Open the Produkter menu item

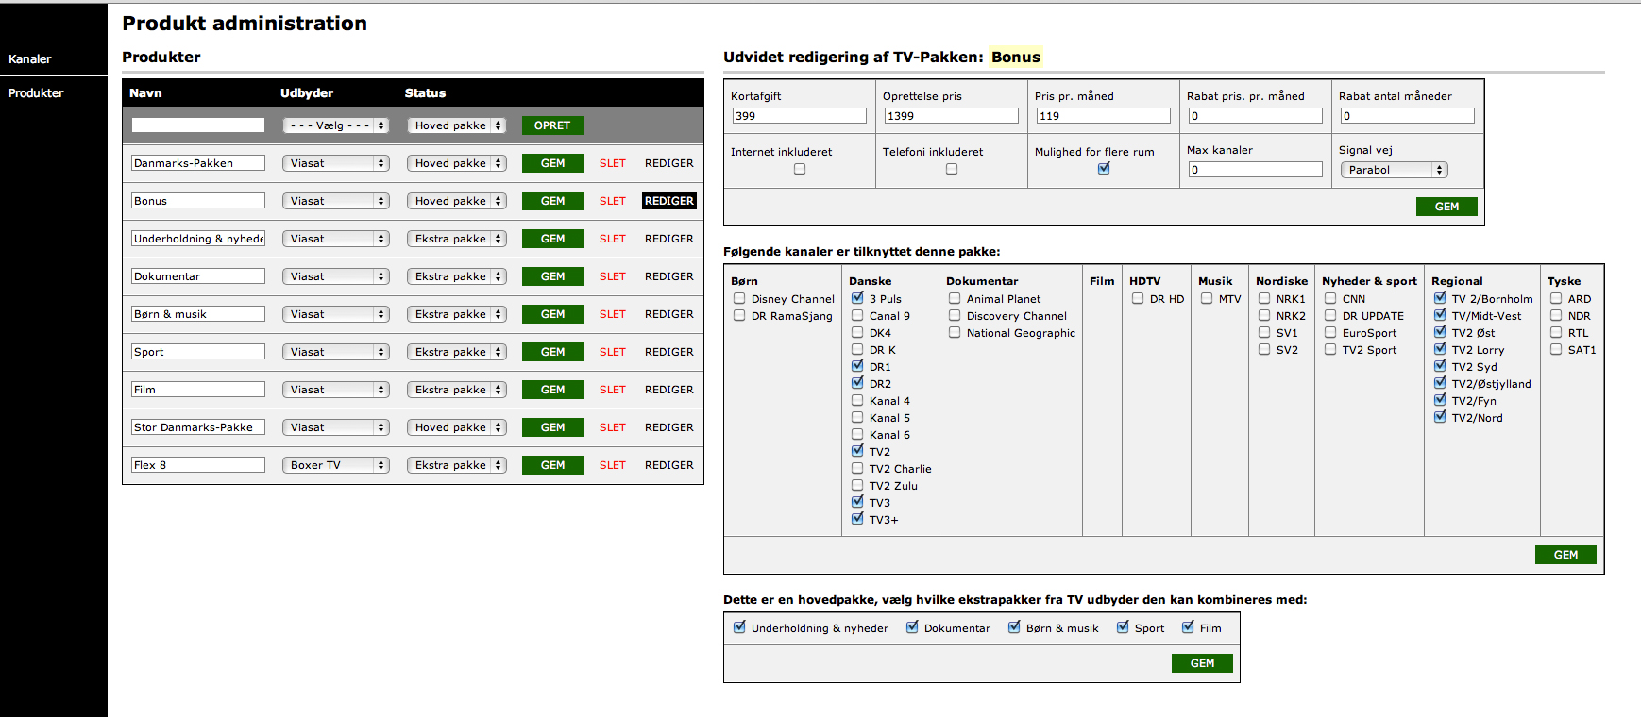tap(36, 92)
